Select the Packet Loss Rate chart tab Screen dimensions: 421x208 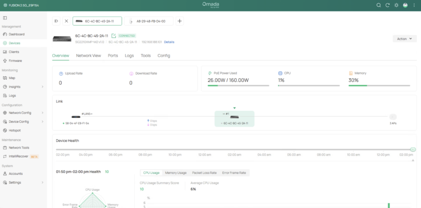click(x=204, y=173)
